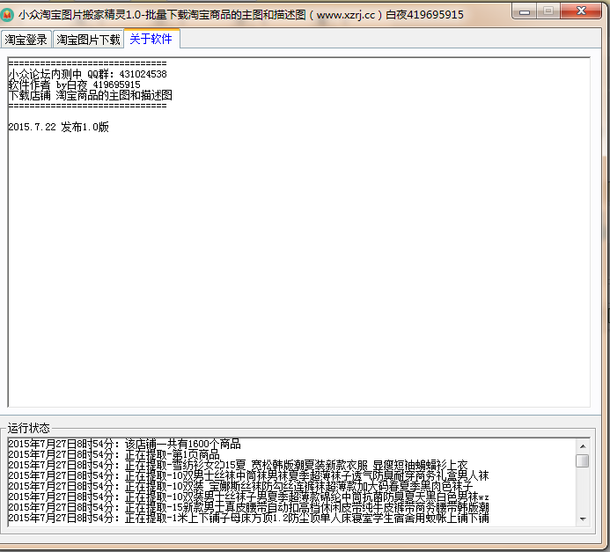
Task: Click line '软件作者 by白夜 419695915'
Action: [74, 85]
